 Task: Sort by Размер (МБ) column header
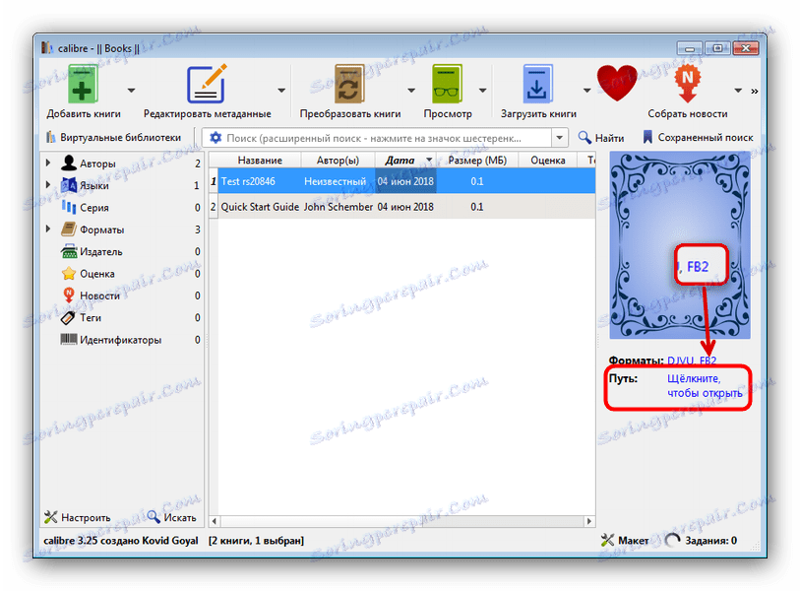tap(477, 161)
